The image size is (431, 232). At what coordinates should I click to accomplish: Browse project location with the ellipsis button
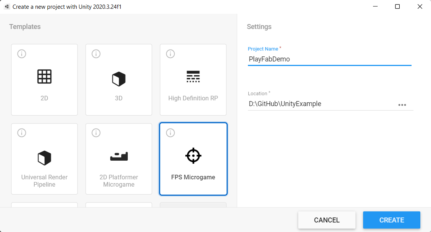click(402, 105)
